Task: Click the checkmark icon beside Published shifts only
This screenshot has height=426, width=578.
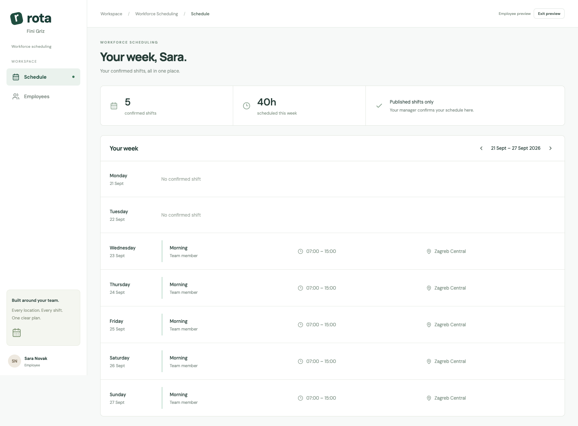Action: pyautogui.click(x=379, y=106)
